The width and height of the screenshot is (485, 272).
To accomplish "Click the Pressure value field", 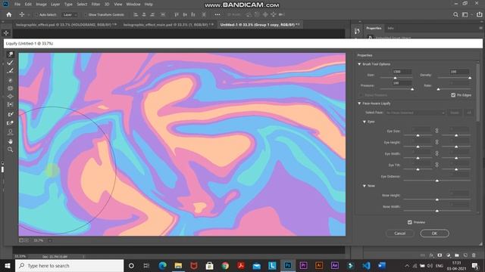I will [x=402, y=83].
